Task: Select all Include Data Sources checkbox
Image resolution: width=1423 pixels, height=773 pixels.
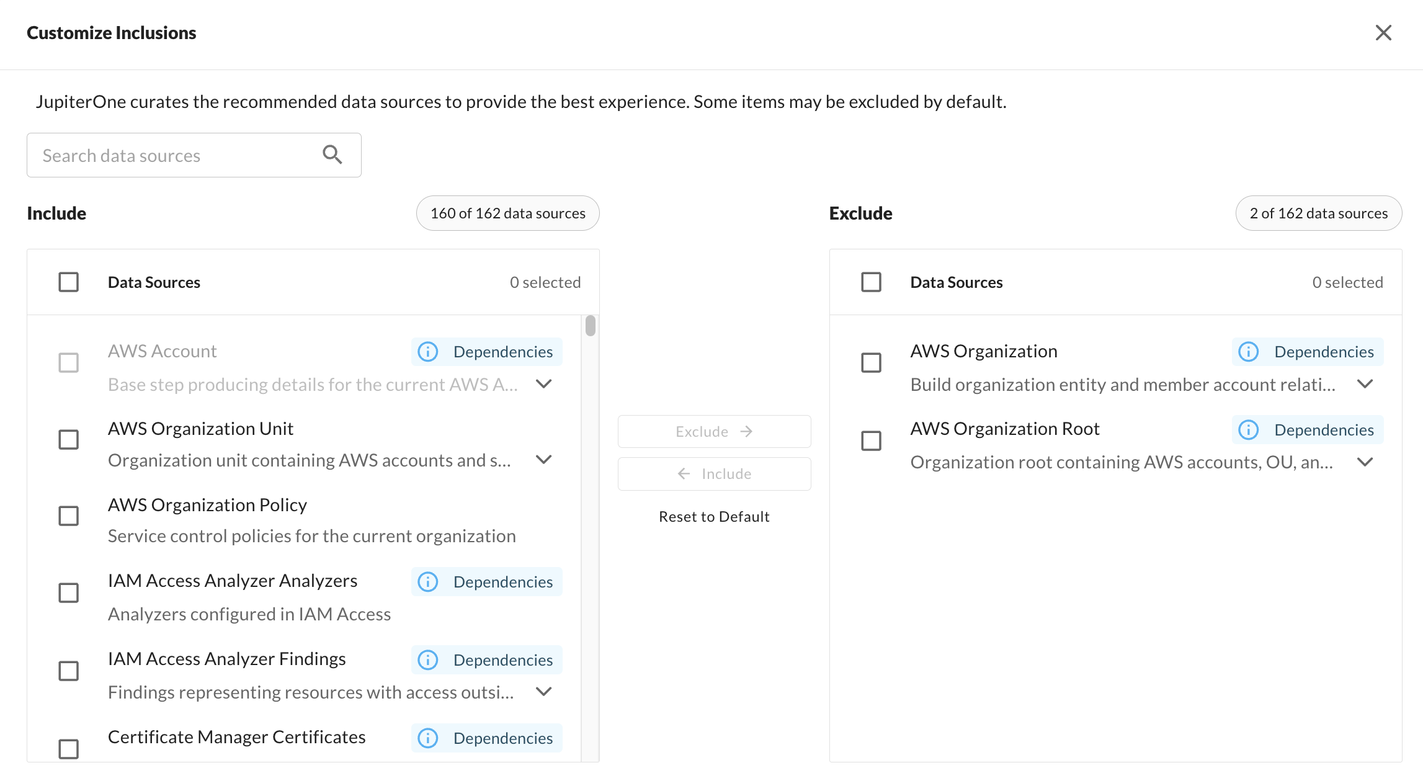Action: click(x=68, y=282)
